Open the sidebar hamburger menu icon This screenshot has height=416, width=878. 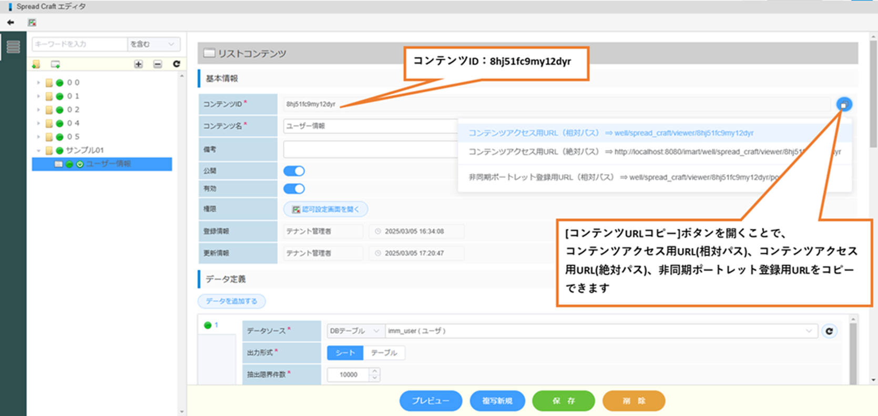13,47
